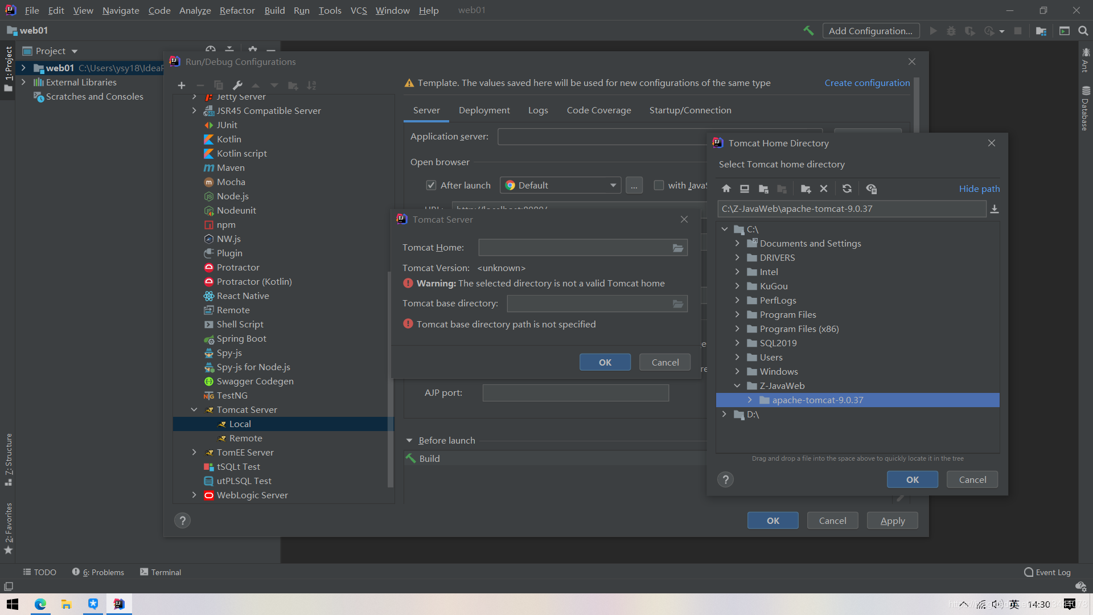Click the delete X icon in file chooser toolbar
This screenshot has height=615, width=1093.
click(x=824, y=189)
